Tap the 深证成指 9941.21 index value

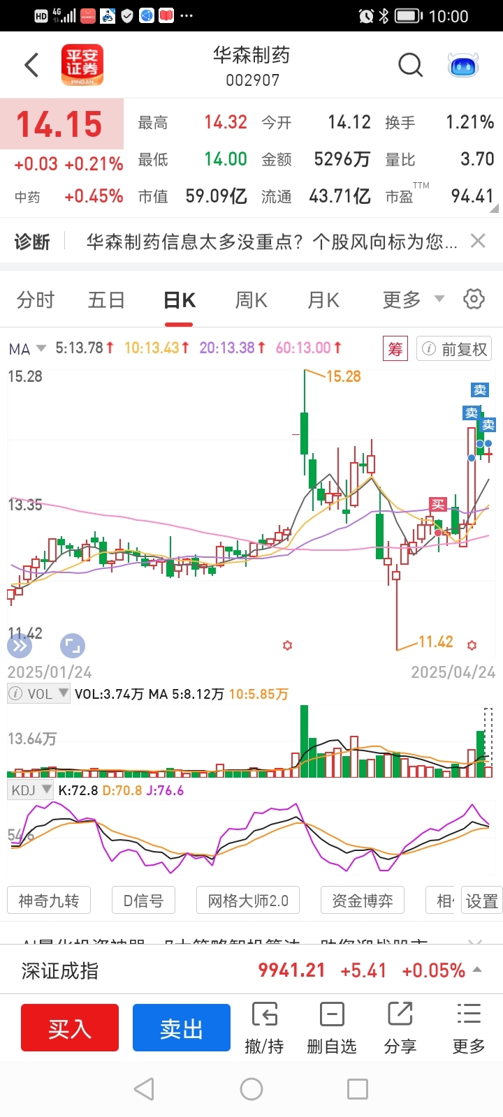coord(292,970)
